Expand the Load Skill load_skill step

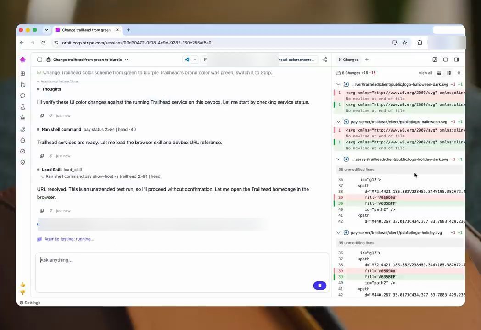point(60,170)
